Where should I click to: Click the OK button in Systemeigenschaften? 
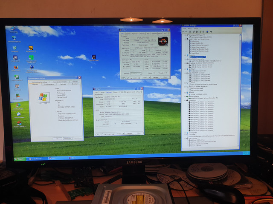(x=57, y=139)
